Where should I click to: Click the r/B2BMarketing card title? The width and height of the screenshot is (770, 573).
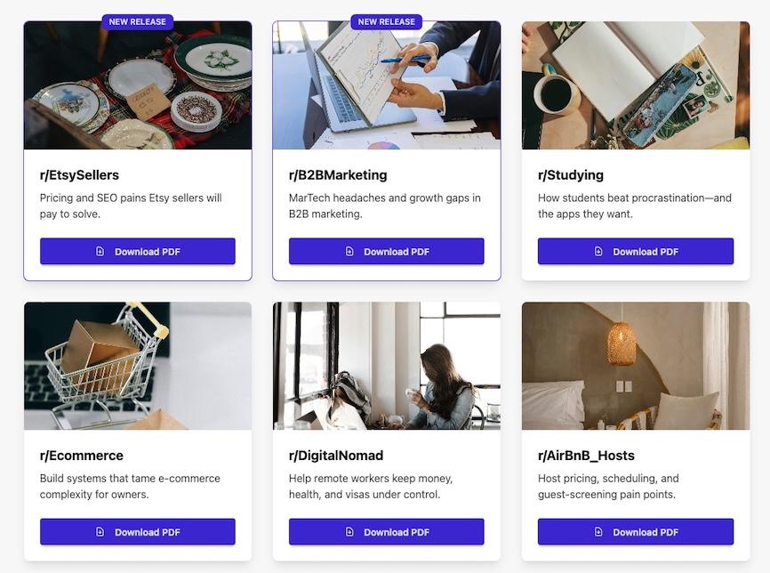point(338,175)
